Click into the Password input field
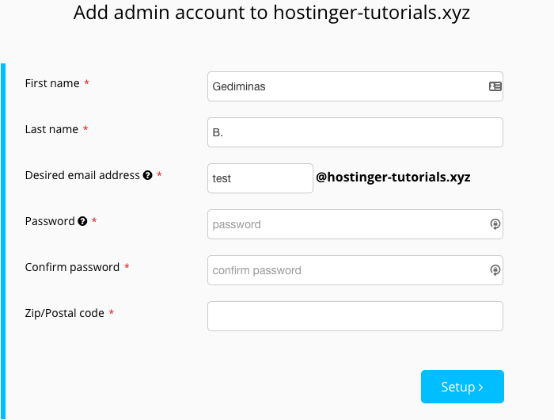 [355, 224]
